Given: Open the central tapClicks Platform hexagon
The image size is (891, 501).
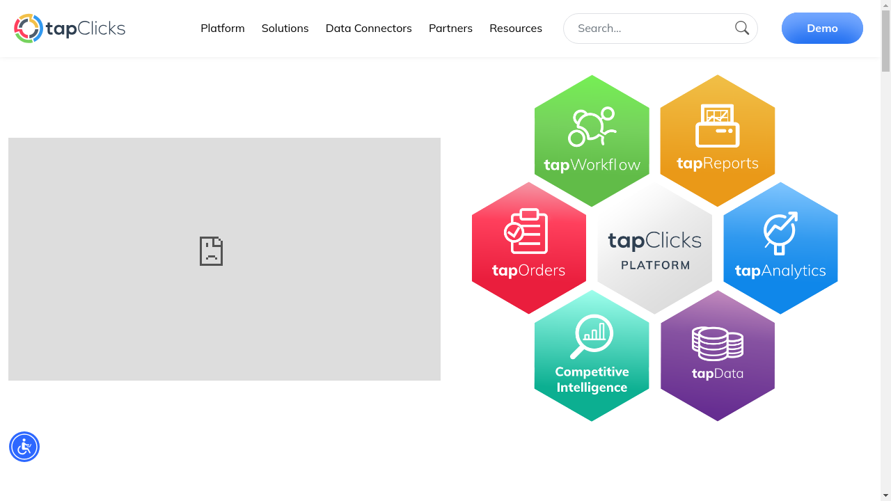Looking at the screenshot, I should [654, 249].
